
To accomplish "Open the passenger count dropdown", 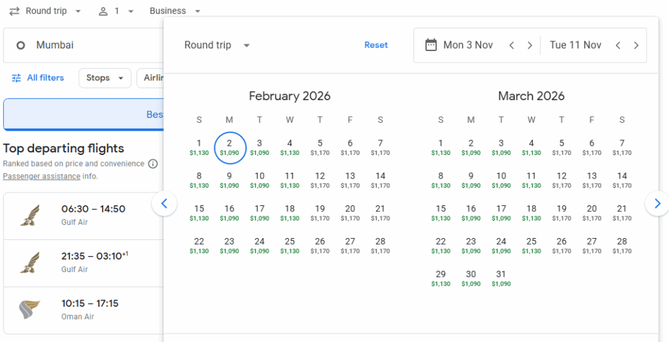I will tap(116, 11).
